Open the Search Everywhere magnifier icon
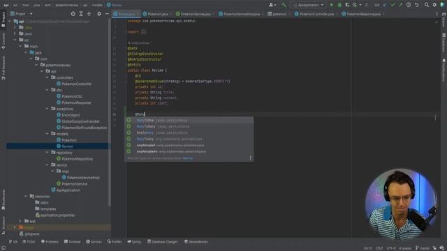 (x=427, y=5)
